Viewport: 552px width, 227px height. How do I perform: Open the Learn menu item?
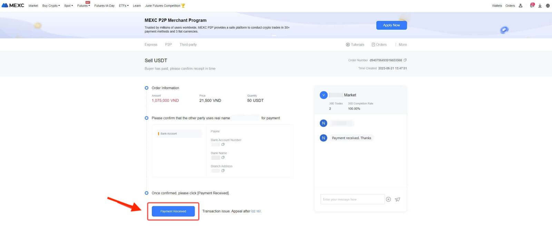(x=137, y=6)
